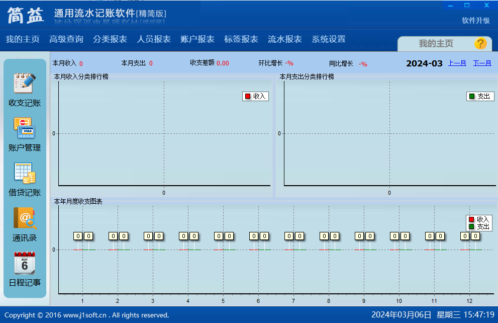This screenshot has height=323, width=498.
Task: Click green 支出 swatch in yearly chart legend
Action: pos(471,226)
